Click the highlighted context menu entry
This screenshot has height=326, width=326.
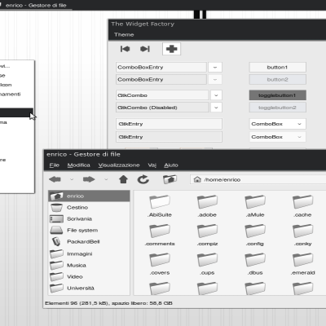[16, 112]
